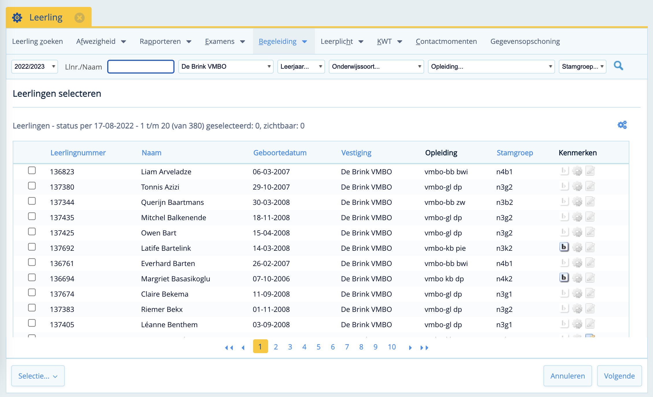Select checkbox for Owen Bart
The width and height of the screenshot is (653, 397).
tap(32, 232)
